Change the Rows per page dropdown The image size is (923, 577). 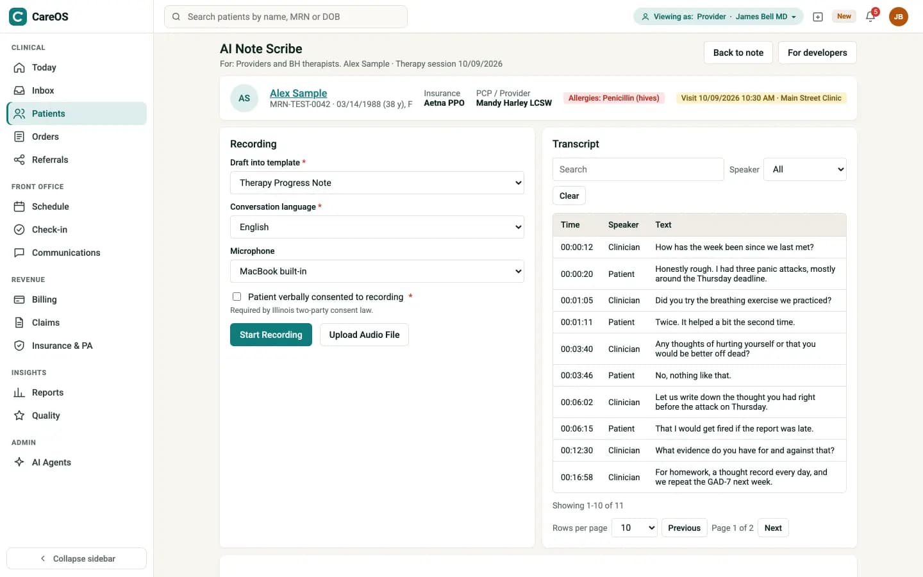(x=635, y=528)
